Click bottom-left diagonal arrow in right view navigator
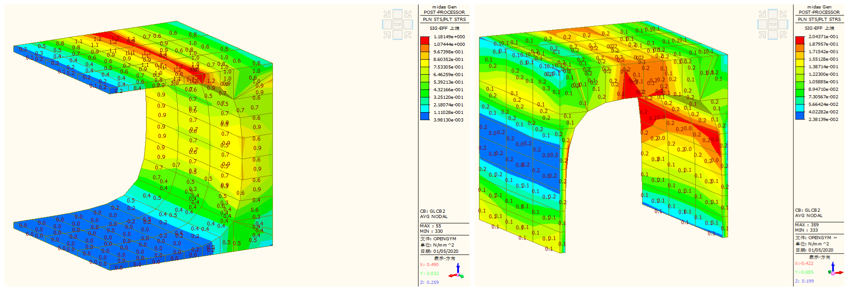 [x=762, y=35]
